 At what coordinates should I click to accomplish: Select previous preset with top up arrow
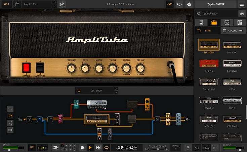(x=54, y=3)
